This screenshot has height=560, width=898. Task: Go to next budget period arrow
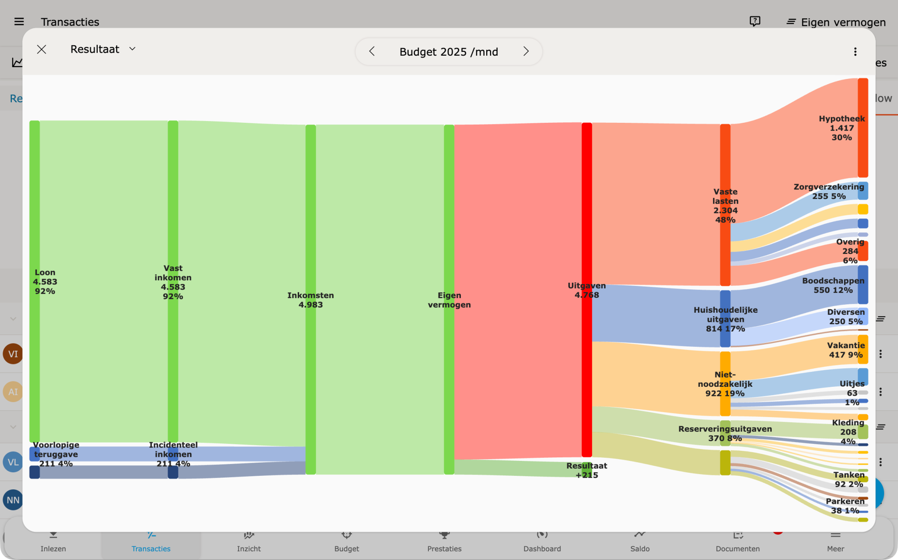coord(526,51)
